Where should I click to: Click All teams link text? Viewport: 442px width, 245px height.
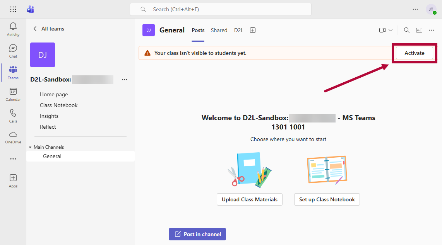tap(53, 29)
